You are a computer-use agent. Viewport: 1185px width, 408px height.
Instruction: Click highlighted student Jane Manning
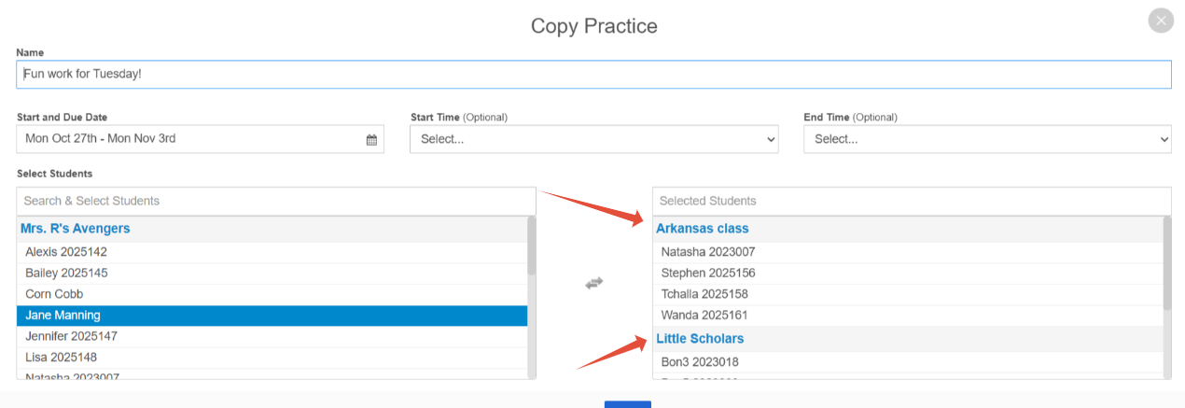[x=272, y=316]
